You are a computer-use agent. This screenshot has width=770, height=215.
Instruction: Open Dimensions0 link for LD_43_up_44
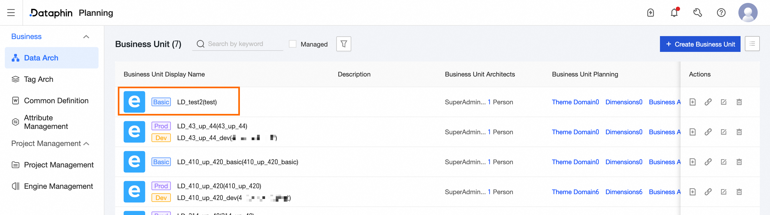[624, 132]
